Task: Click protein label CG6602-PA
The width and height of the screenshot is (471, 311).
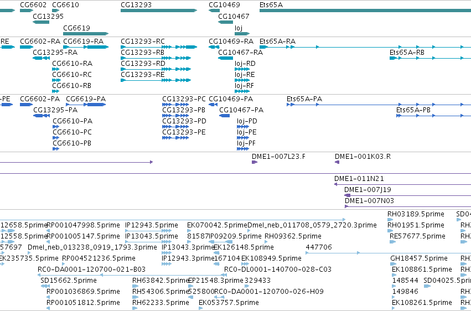Action: point(40,99)
